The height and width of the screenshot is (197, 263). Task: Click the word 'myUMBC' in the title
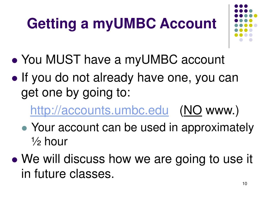point(124,24)
